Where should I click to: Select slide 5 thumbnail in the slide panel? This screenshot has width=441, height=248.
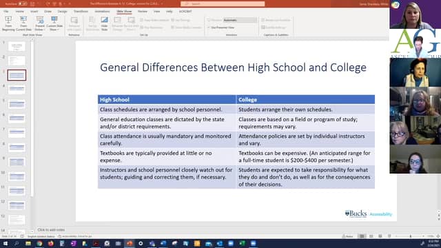17,104
